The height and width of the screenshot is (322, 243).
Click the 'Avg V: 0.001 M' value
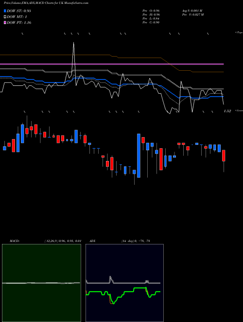click(x=192, y=11)
